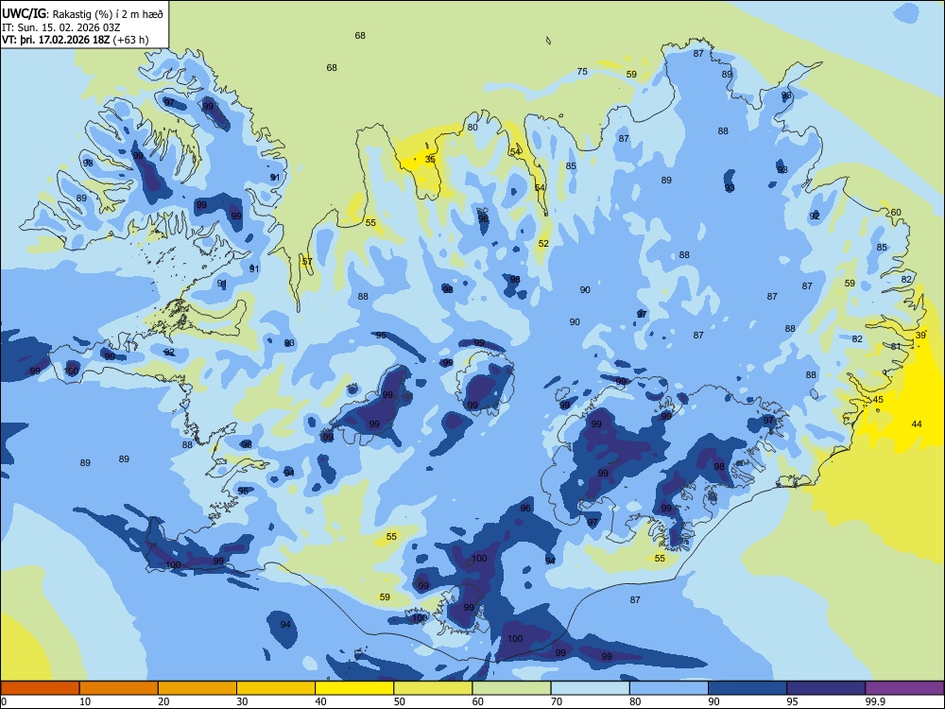Image resolution: width=945 pixels, height=709 pixels.
Task: Click the 20–30 light orange legend swatch
Action: click(x=198, y=688)
